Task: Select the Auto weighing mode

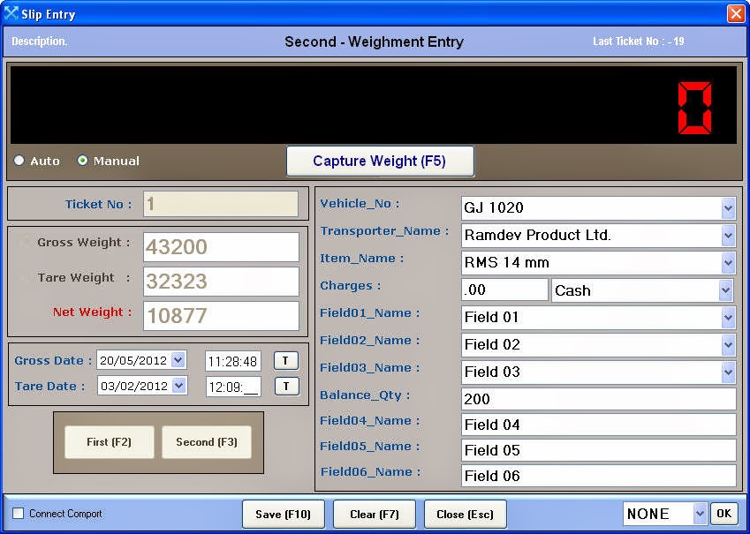Action: [18, 161]
